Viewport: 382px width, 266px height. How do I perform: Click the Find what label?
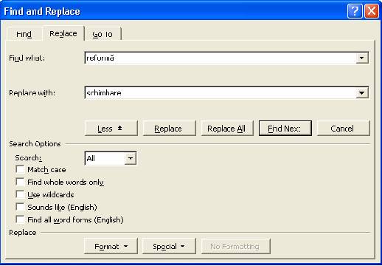[27, 58]
